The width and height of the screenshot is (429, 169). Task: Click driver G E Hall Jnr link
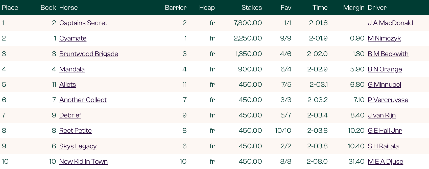tap(385, 131)
